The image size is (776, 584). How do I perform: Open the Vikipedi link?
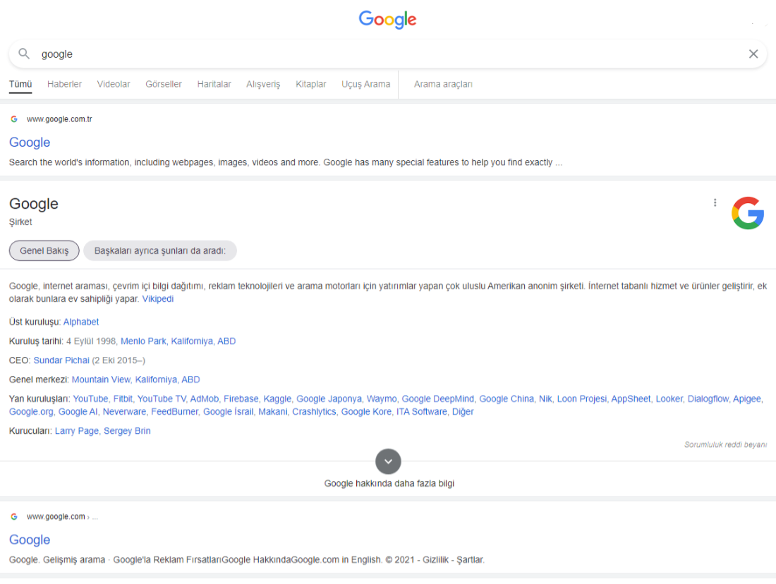pyautogui.click(x=158, y=299)
